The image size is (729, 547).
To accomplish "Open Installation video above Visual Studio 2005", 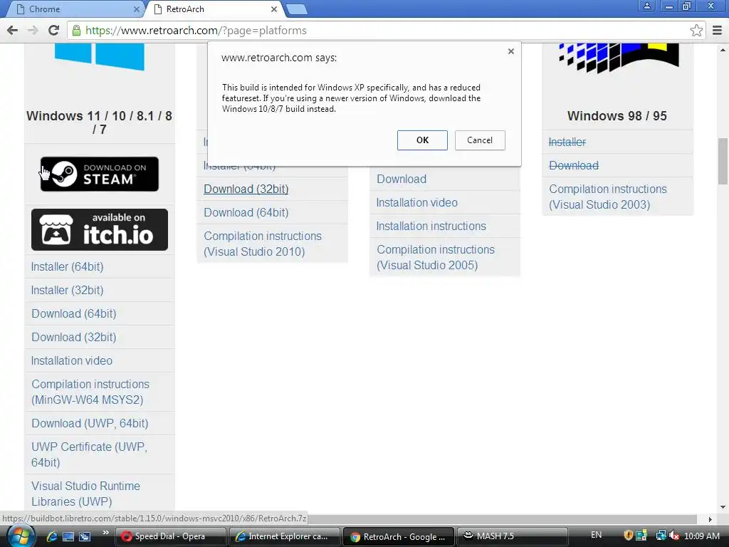I will [416, 202].
